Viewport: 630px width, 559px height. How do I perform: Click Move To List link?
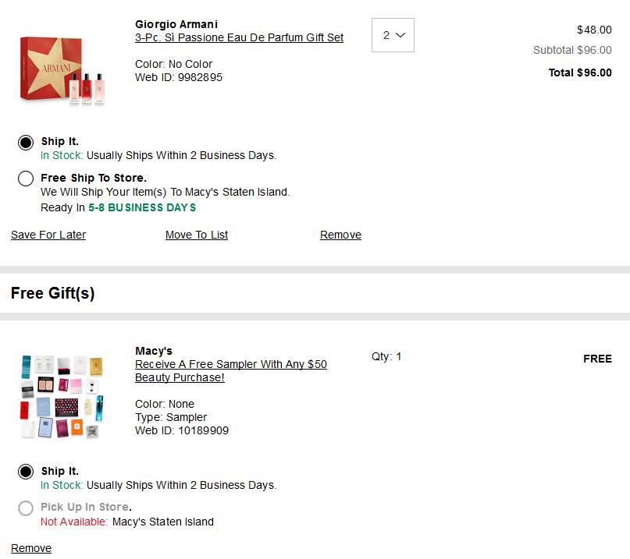pos(197,235)
